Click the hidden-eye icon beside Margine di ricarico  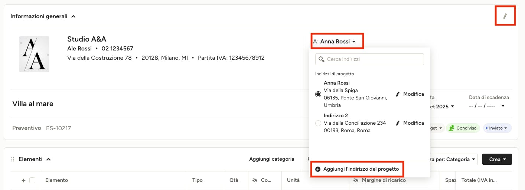click(x=356, y=180)
